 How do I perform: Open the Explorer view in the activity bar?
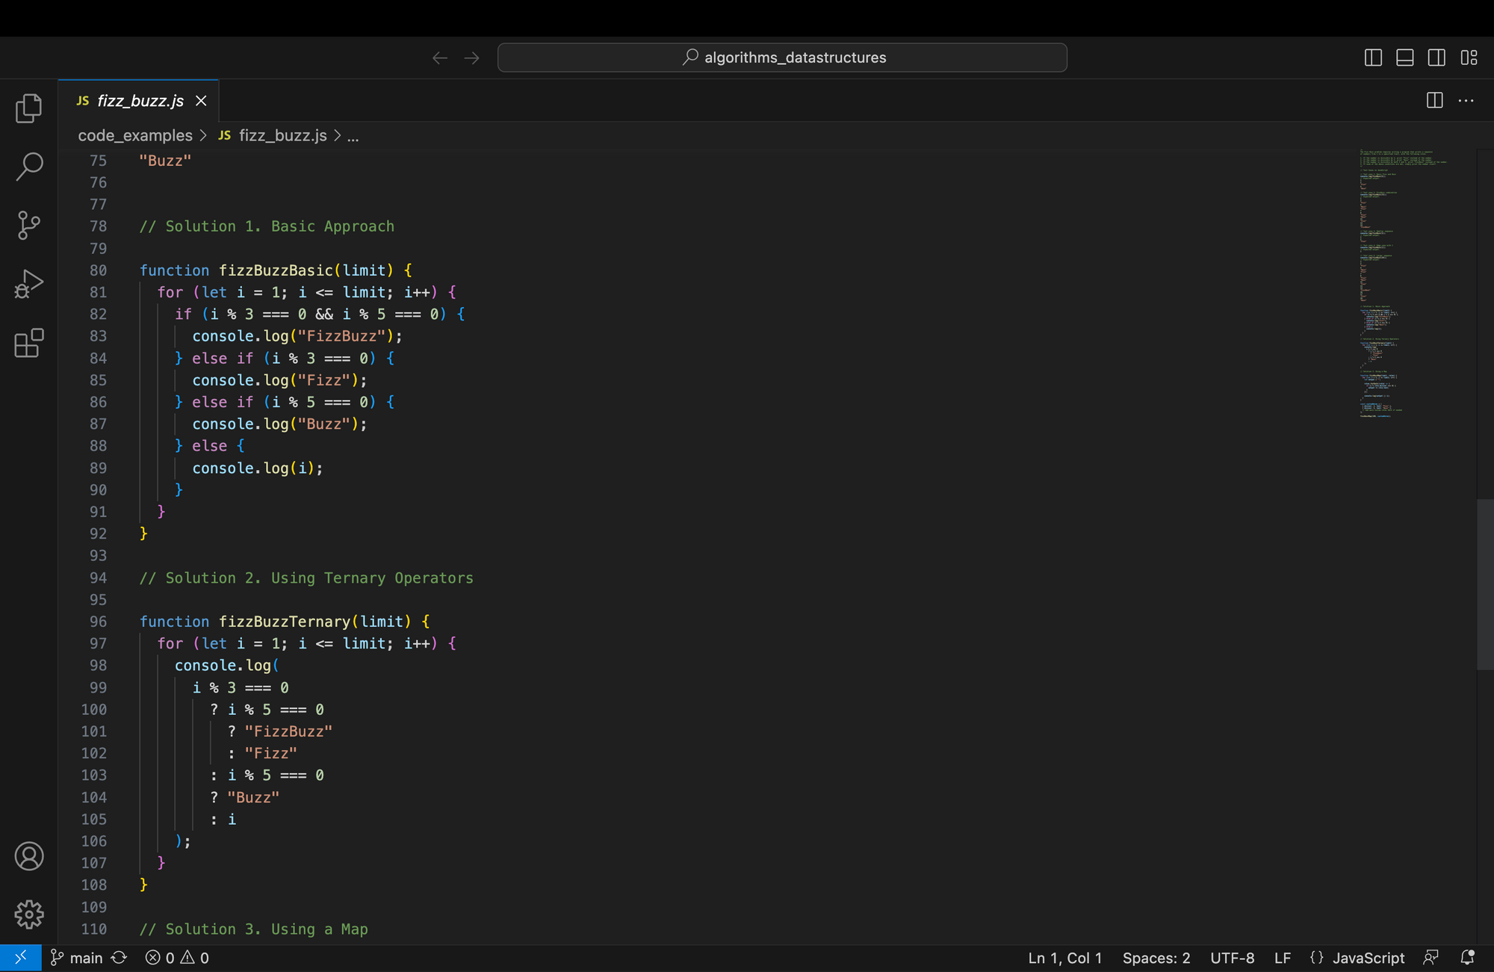pos(28,108)
